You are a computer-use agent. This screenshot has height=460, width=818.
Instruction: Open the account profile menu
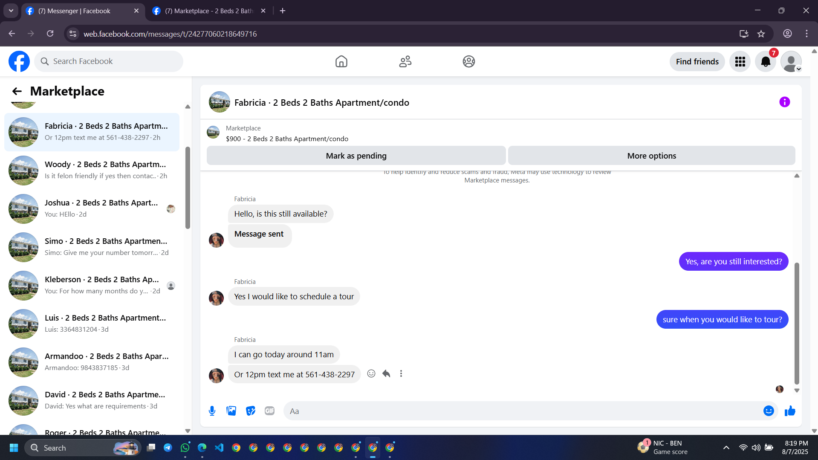[x=791, y=62]
